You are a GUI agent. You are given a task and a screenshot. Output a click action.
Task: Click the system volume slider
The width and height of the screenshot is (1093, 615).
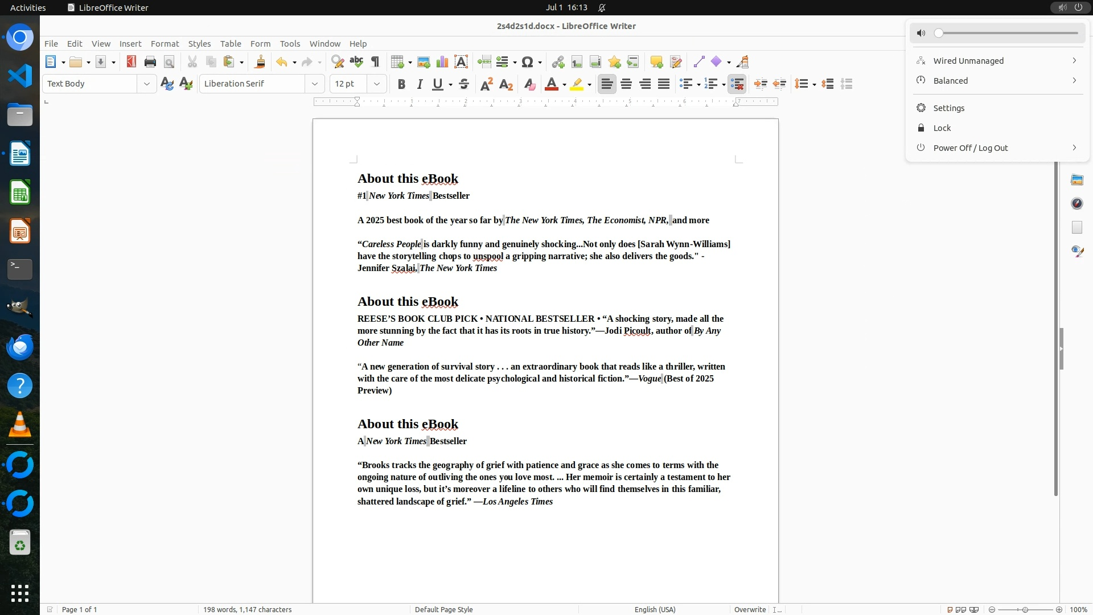[1008, 33]
